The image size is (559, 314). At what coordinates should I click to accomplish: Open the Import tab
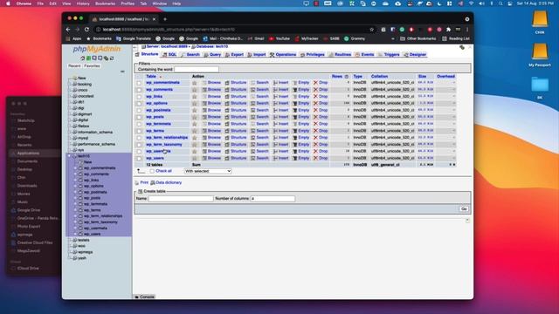click(x=257, y=54)
